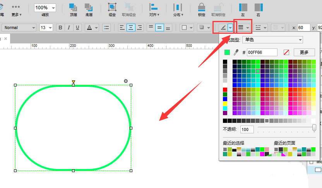The width and height of the screenshot is (322, 188).
Task: Select the eyedropper color picker
Action: click(x=236, y=52)
